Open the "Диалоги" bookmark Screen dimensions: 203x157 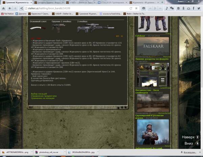coord(21,14)
